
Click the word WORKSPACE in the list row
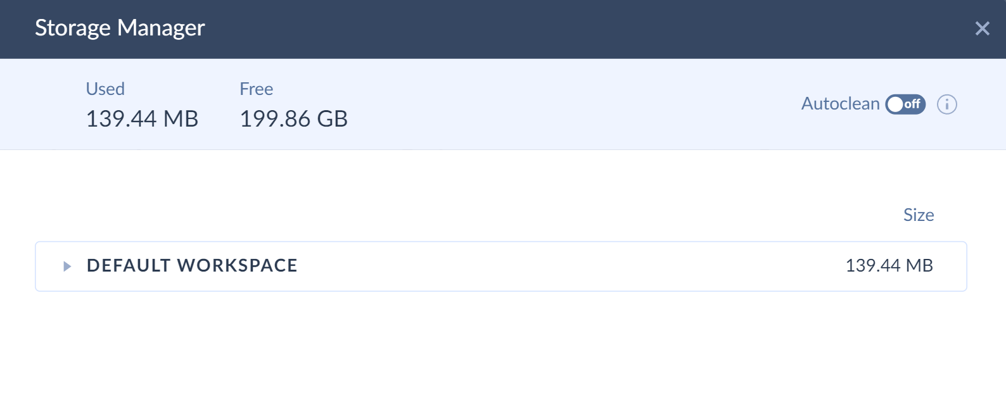pyautogui.click(x=237, y=265)
